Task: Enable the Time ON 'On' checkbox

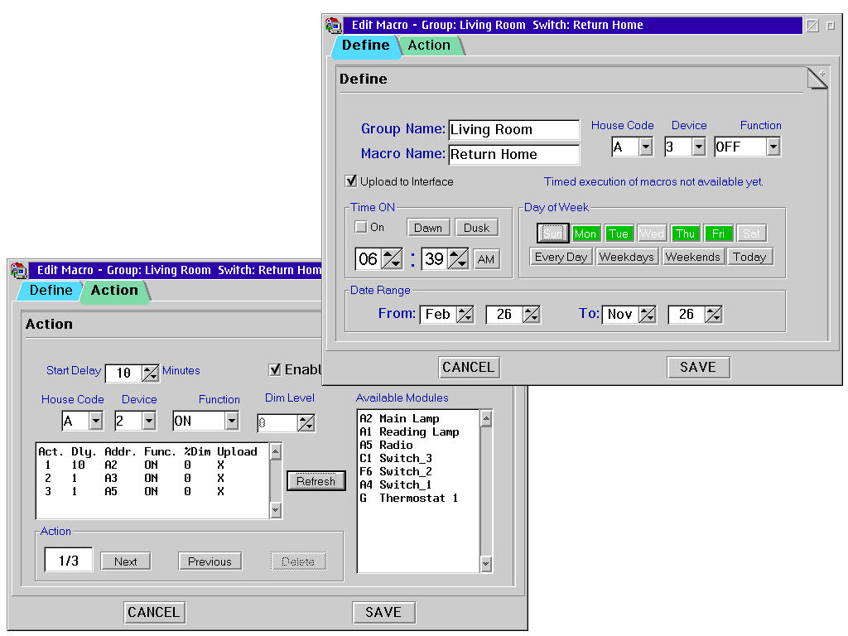Action: (360, 227)
